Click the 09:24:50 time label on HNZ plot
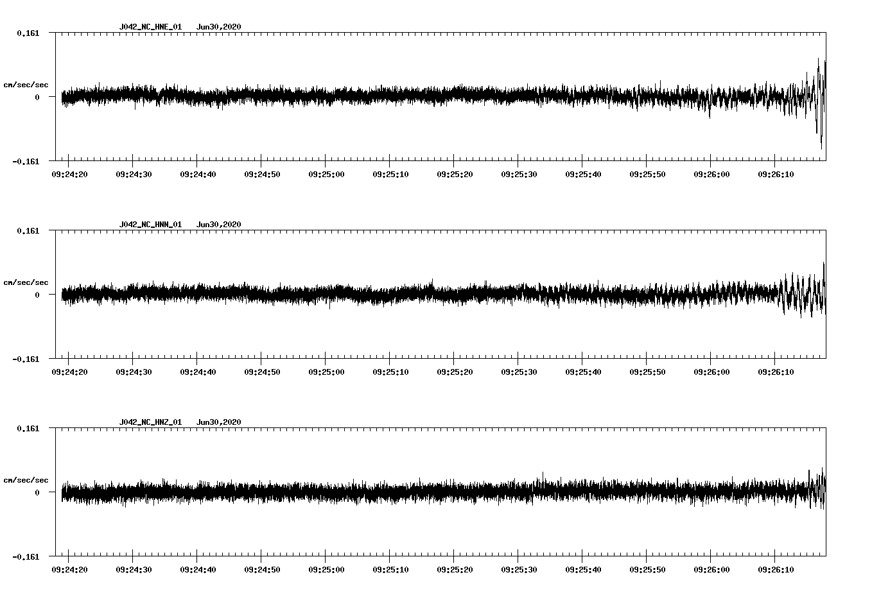872x593 pixels. (x=262, y=569)
